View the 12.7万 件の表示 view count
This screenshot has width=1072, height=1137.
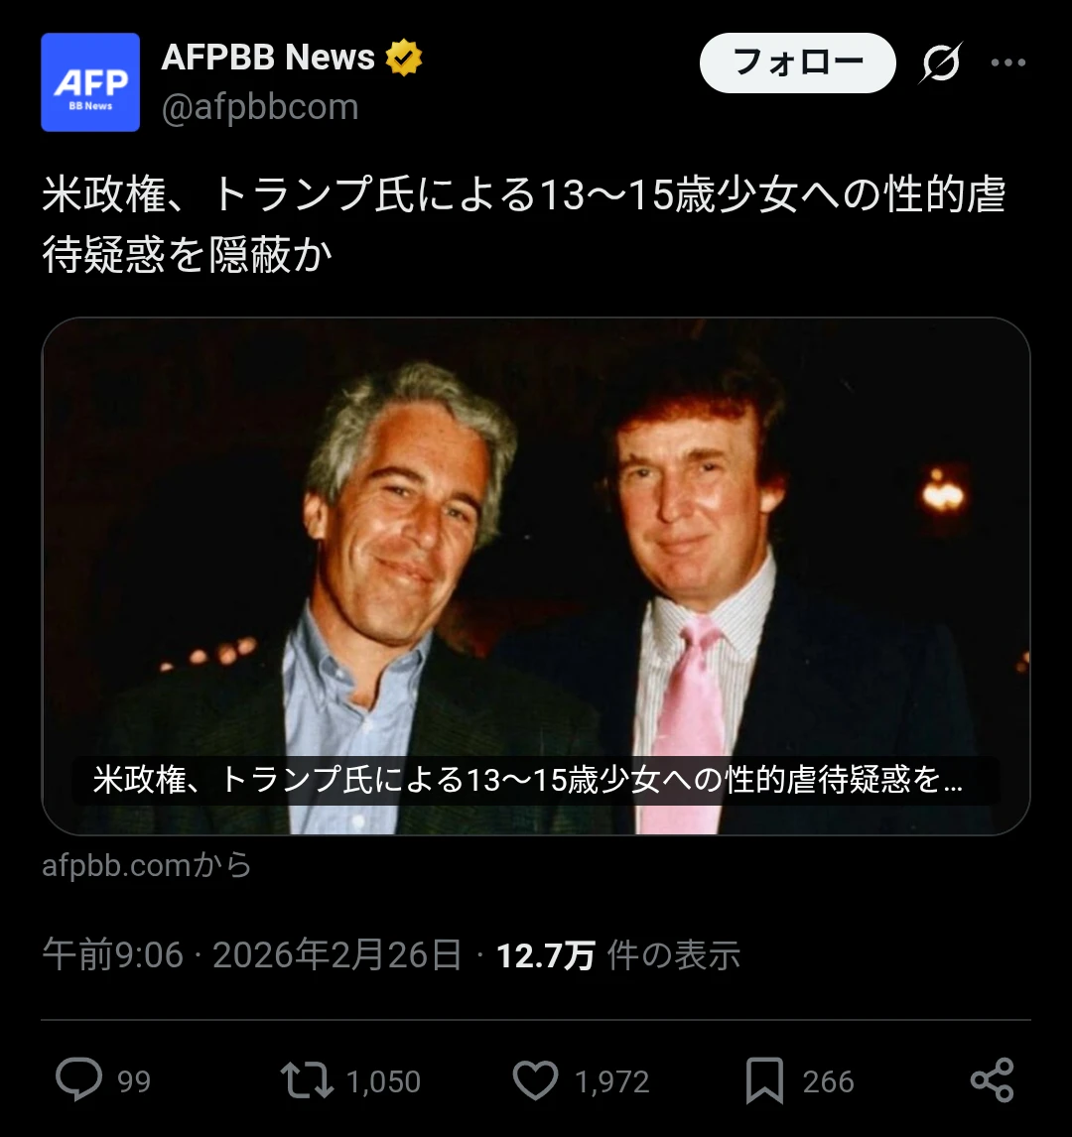pyautogui.click(x=618, y=955)
